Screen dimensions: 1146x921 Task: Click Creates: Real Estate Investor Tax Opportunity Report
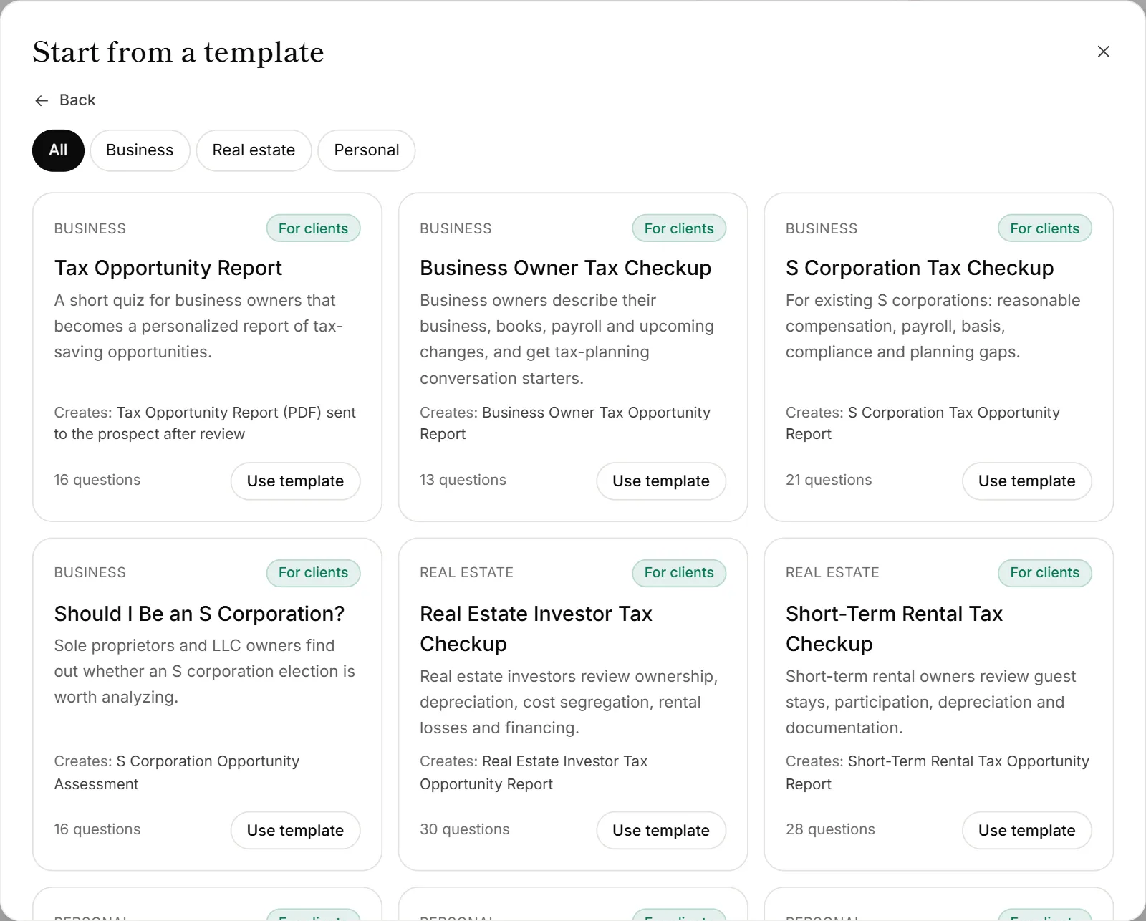[x=534, y=773]
